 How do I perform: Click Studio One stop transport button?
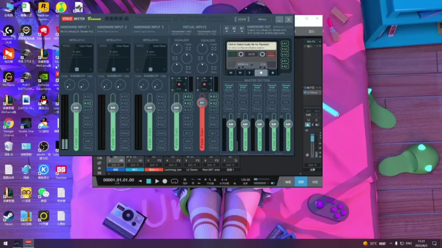click(149, 181)
